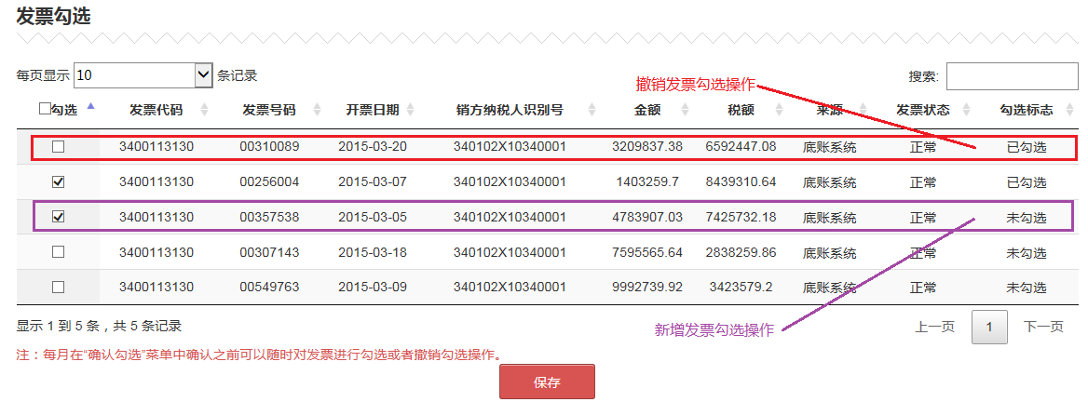The image size is (1088, 402).
Task: Sort by the 勾选 column arrow
Action: [91, 107]
